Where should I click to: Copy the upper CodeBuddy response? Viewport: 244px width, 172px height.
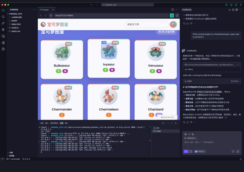[x=184, y=24]
